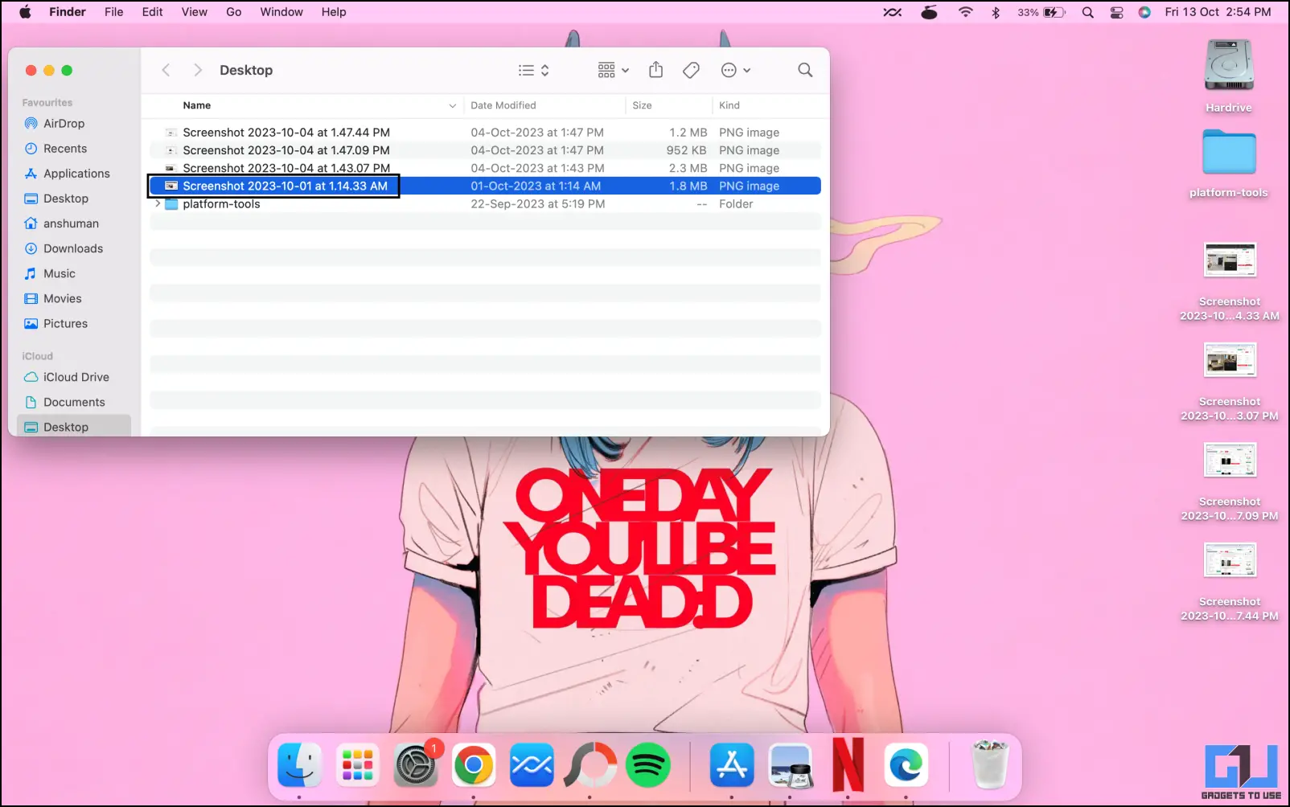Open Downloads in the sidebar

pyautogui.click(x=73, y=248)
